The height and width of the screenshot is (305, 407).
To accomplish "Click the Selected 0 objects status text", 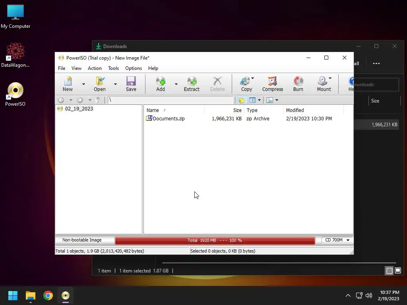I will coord(223,251).
